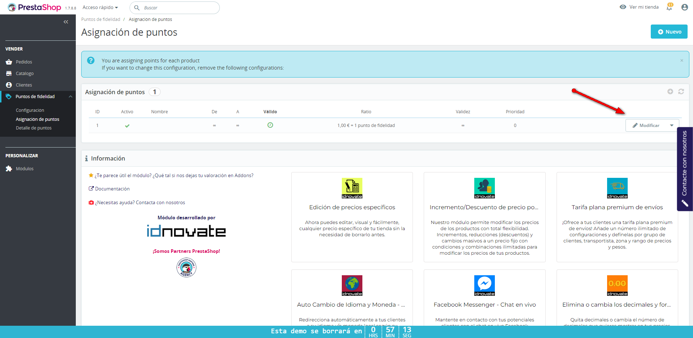693x338 pixels.
Task: Click the search magnifier icon
Action: coord(137,8)
